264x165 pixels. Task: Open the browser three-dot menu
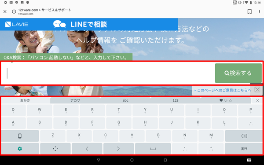(259, 11)
